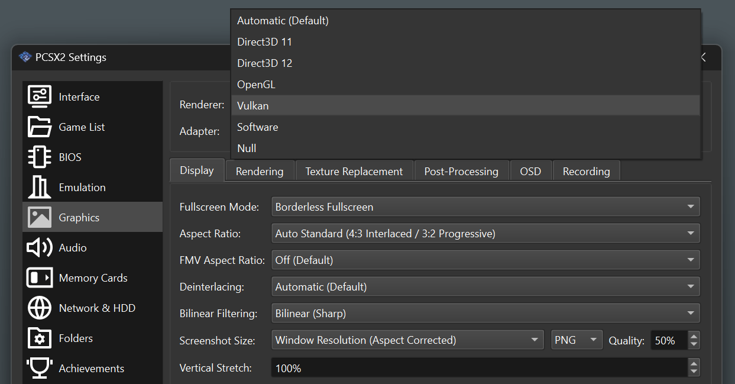This screenshot has height=384, width=735.
Task: Open the Post-Processing tab
Action: coord(461,170)
